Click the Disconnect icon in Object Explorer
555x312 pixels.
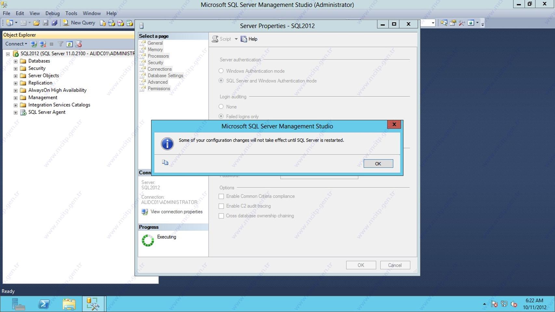(43, 44)
